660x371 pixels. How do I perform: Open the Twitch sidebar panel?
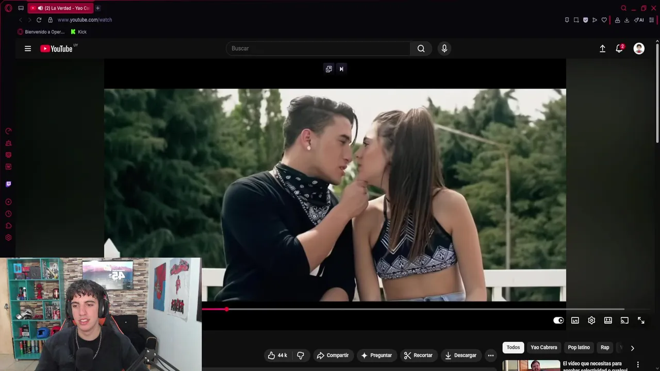pyautogui.click(x=8, y=184)
